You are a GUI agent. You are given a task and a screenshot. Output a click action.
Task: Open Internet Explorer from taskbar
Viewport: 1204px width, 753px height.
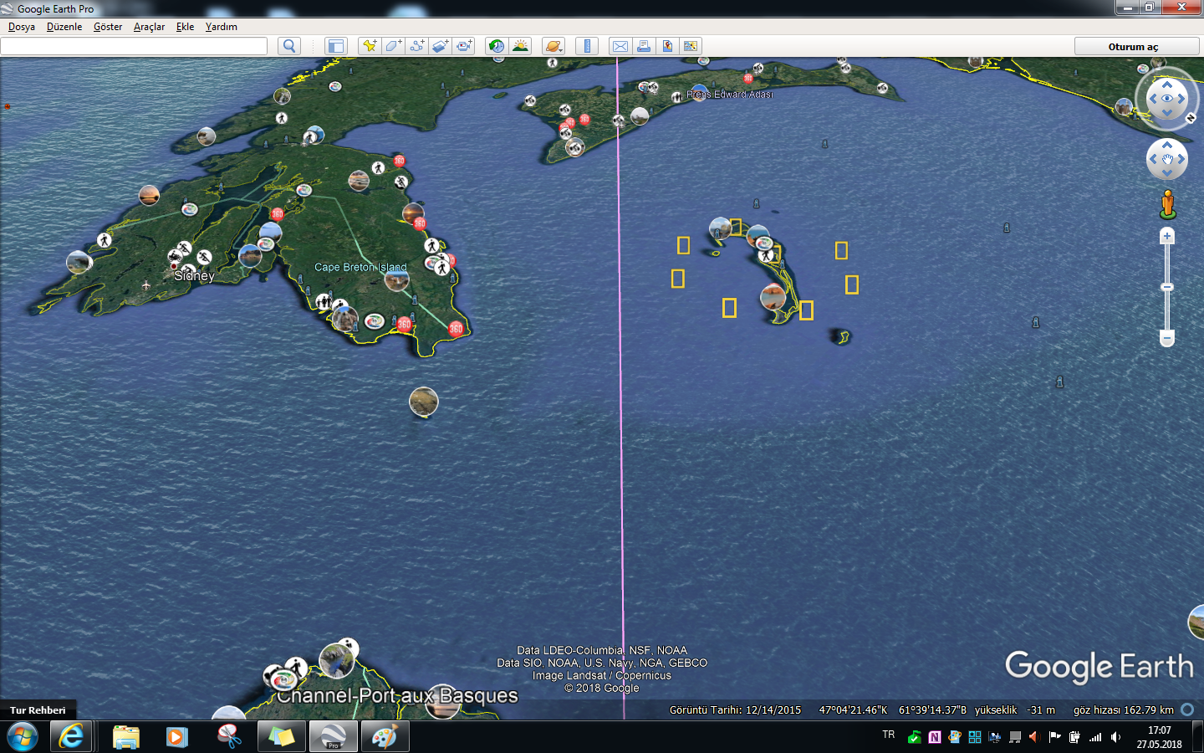click(71, 737)
